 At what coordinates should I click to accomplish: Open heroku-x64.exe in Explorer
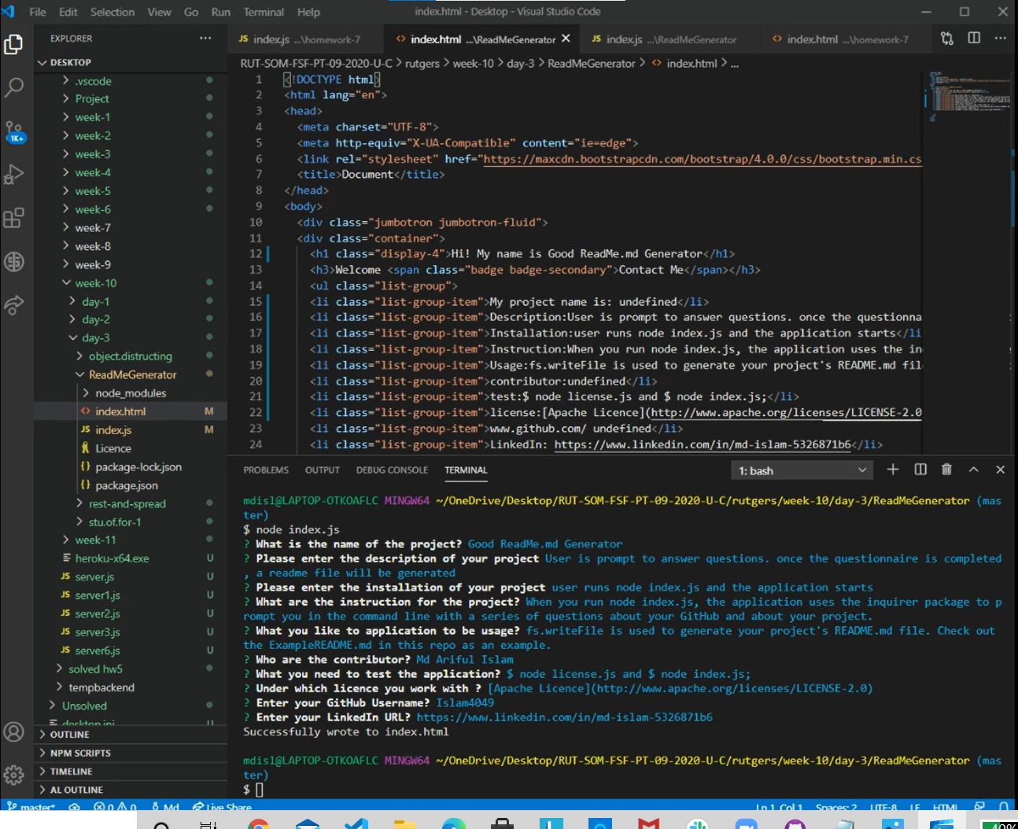point(112,558)
